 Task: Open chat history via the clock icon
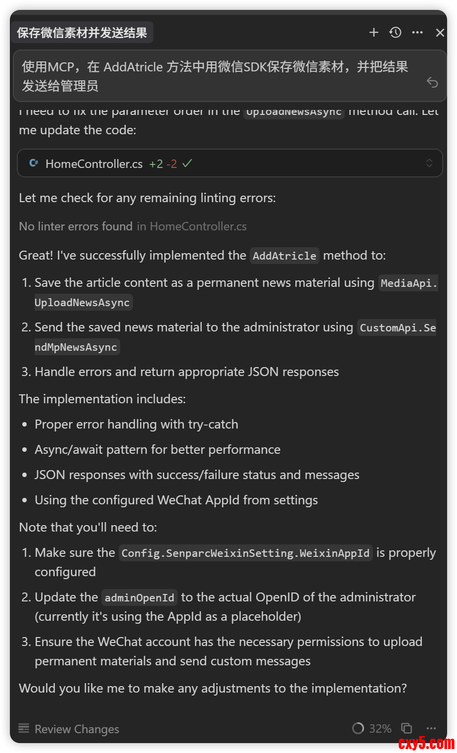tap(395, 32)
